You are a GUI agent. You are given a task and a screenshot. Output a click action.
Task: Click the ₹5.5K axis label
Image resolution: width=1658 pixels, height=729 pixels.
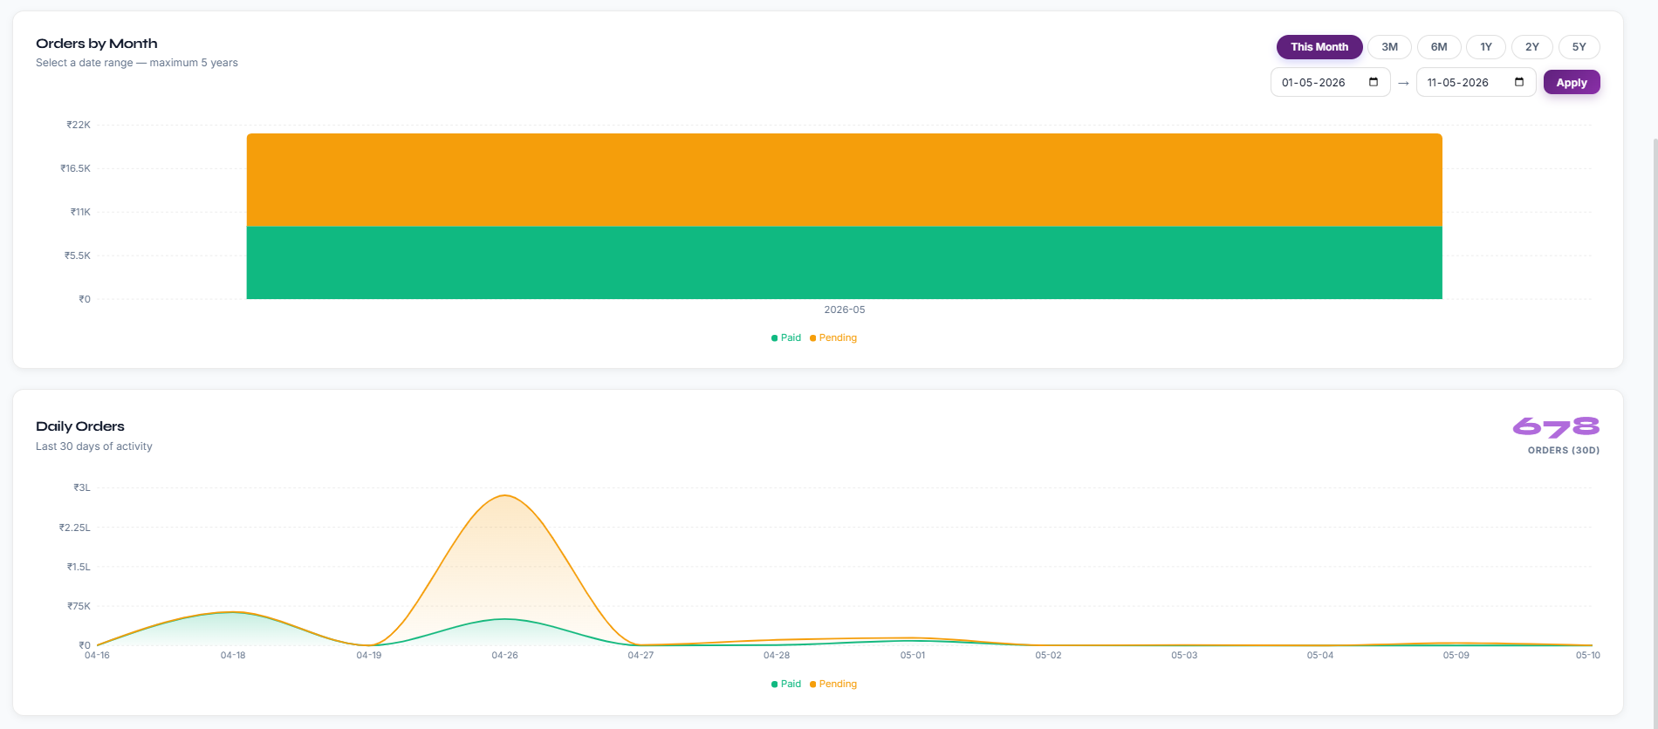coord(77,255)
